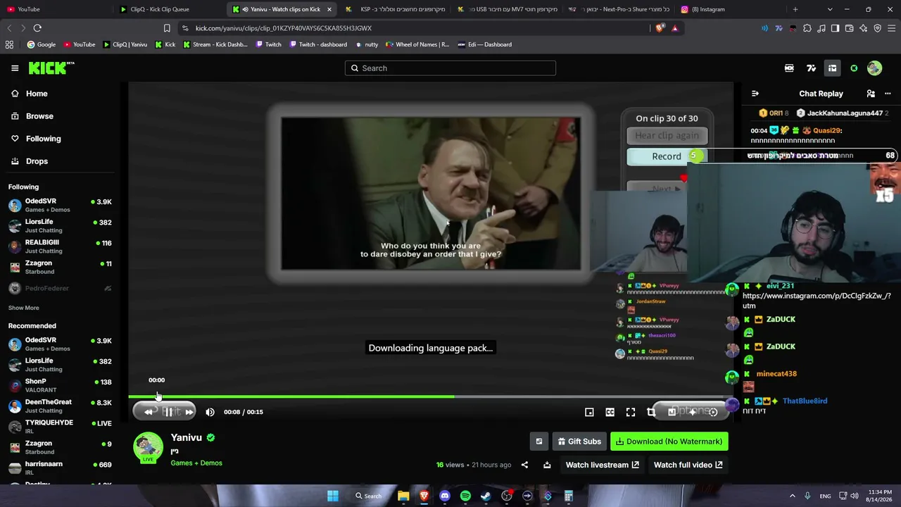The height and width of the screenshot is (507, 901).
Task: Open chat users list icon
Action: coord(871,94)
